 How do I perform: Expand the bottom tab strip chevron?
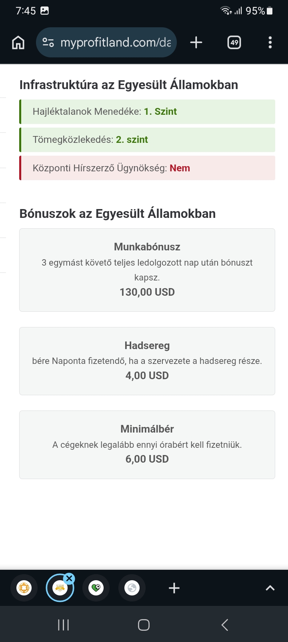tap(270, 588)
